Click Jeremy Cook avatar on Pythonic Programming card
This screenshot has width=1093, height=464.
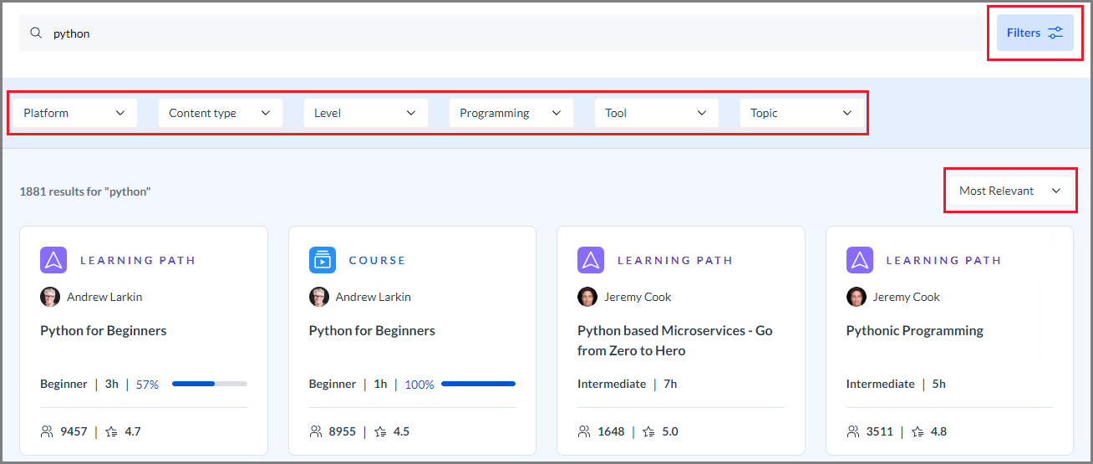click(x=857, y=297)
